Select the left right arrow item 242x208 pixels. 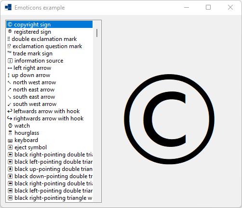[x=49, y=68]
